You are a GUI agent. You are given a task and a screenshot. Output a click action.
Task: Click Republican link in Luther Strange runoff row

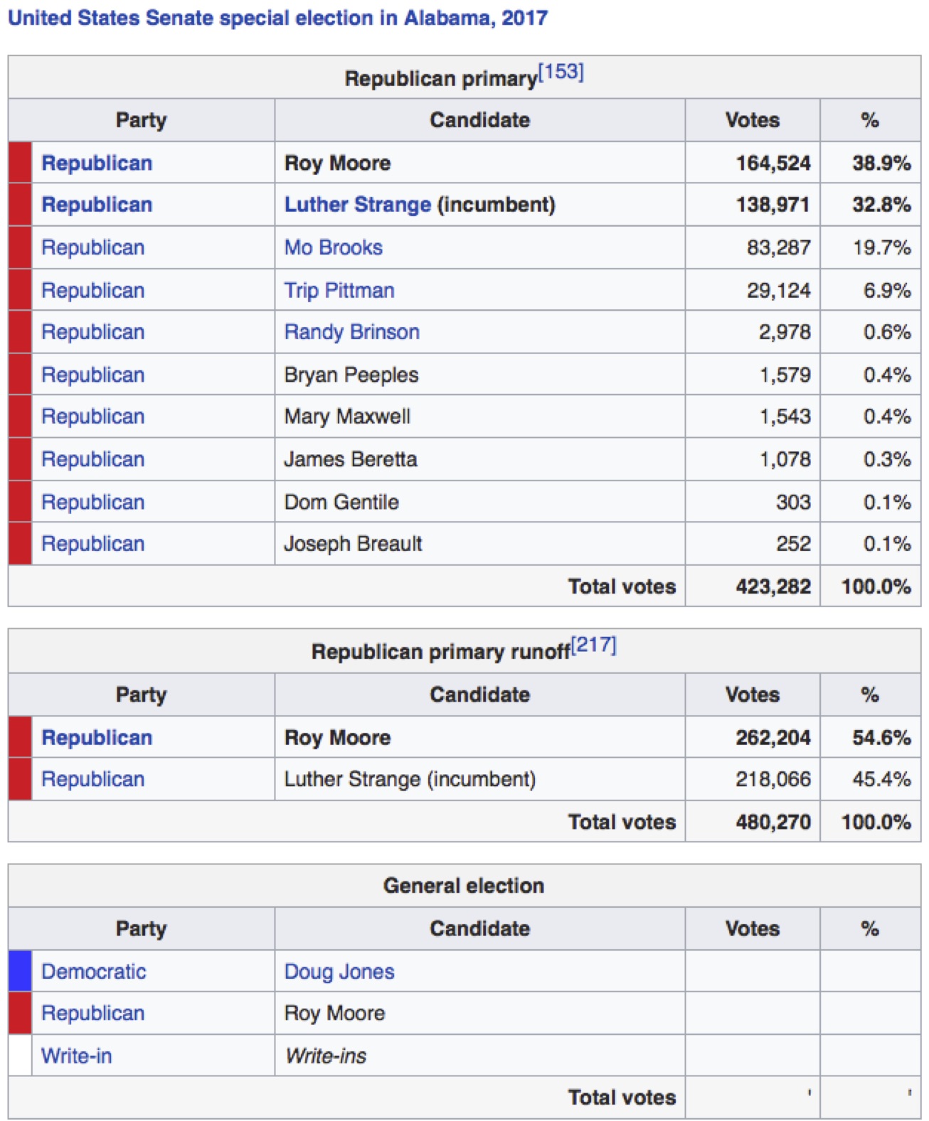[92, 779]
